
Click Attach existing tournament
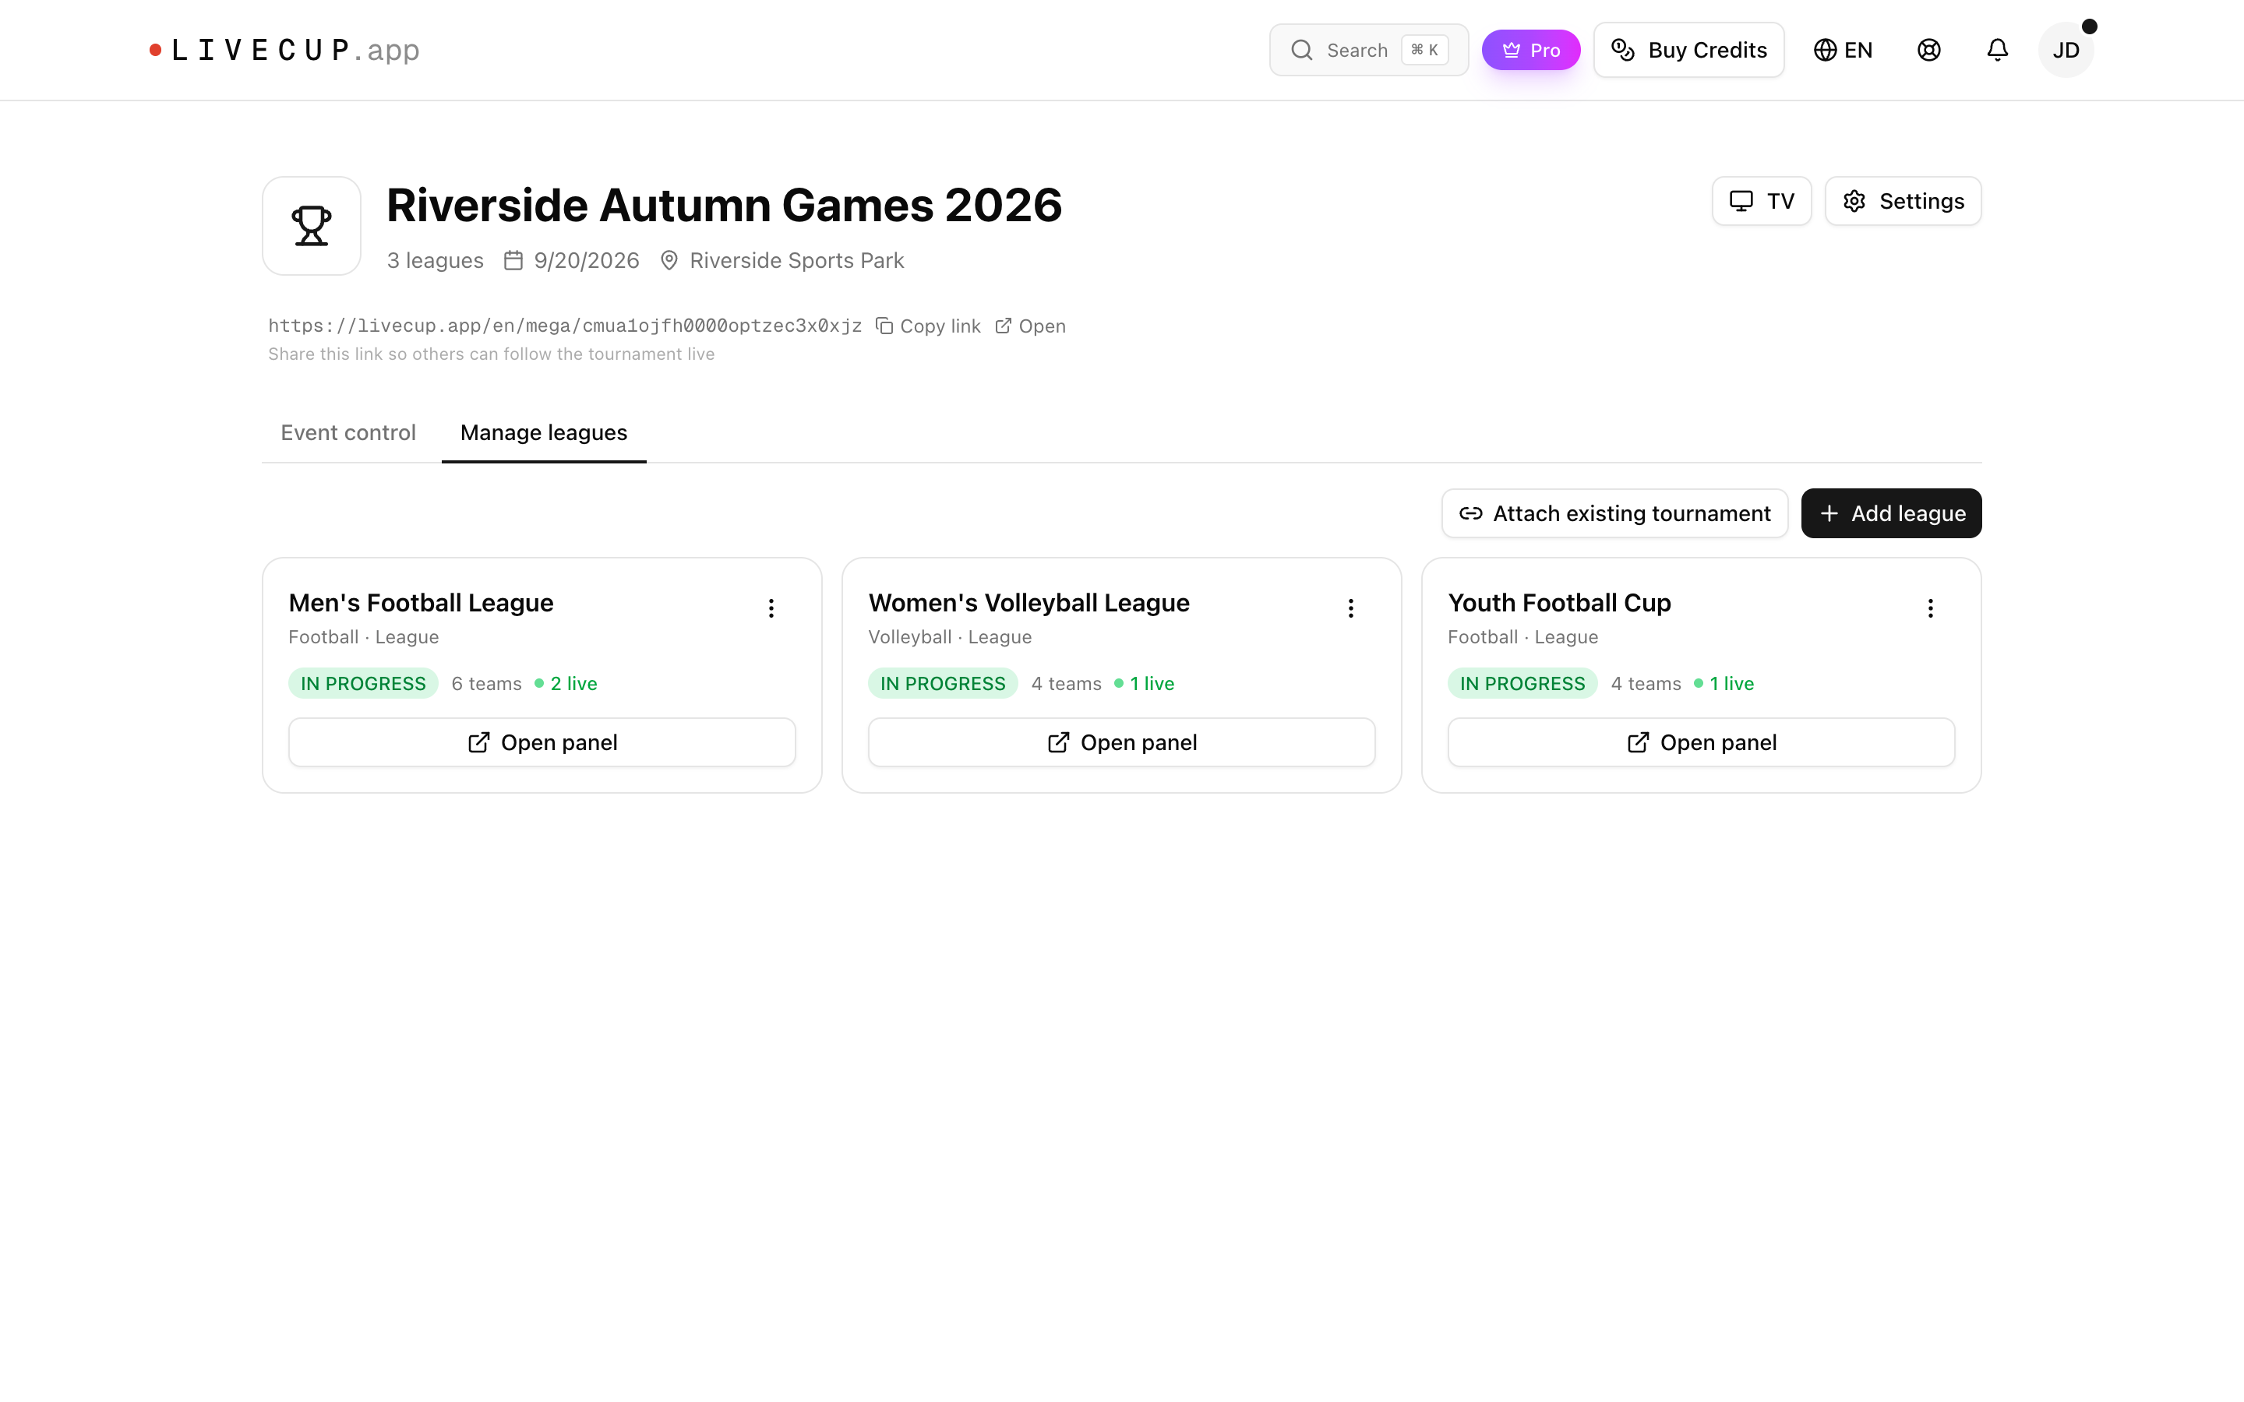1614,514
